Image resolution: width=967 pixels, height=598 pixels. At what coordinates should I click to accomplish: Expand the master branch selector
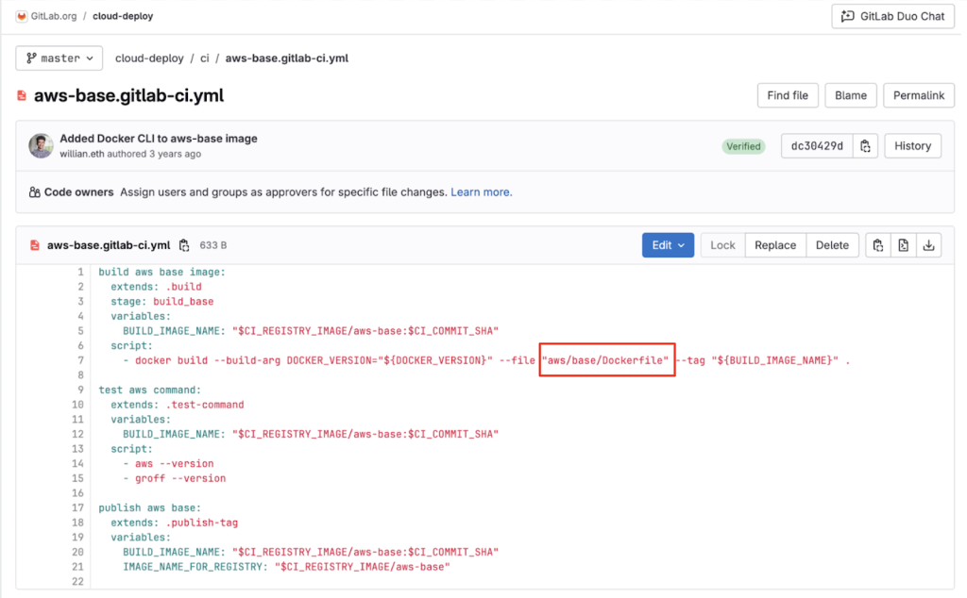[59, 58]
